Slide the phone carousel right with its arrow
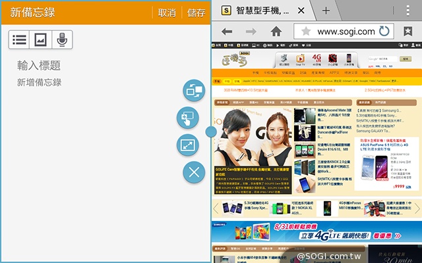The image size is (422, 263). [417, 208]
